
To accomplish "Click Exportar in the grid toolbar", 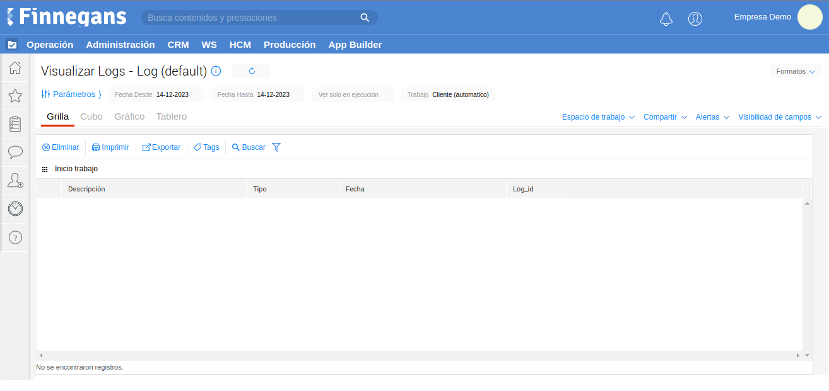I will pos(162,147).
